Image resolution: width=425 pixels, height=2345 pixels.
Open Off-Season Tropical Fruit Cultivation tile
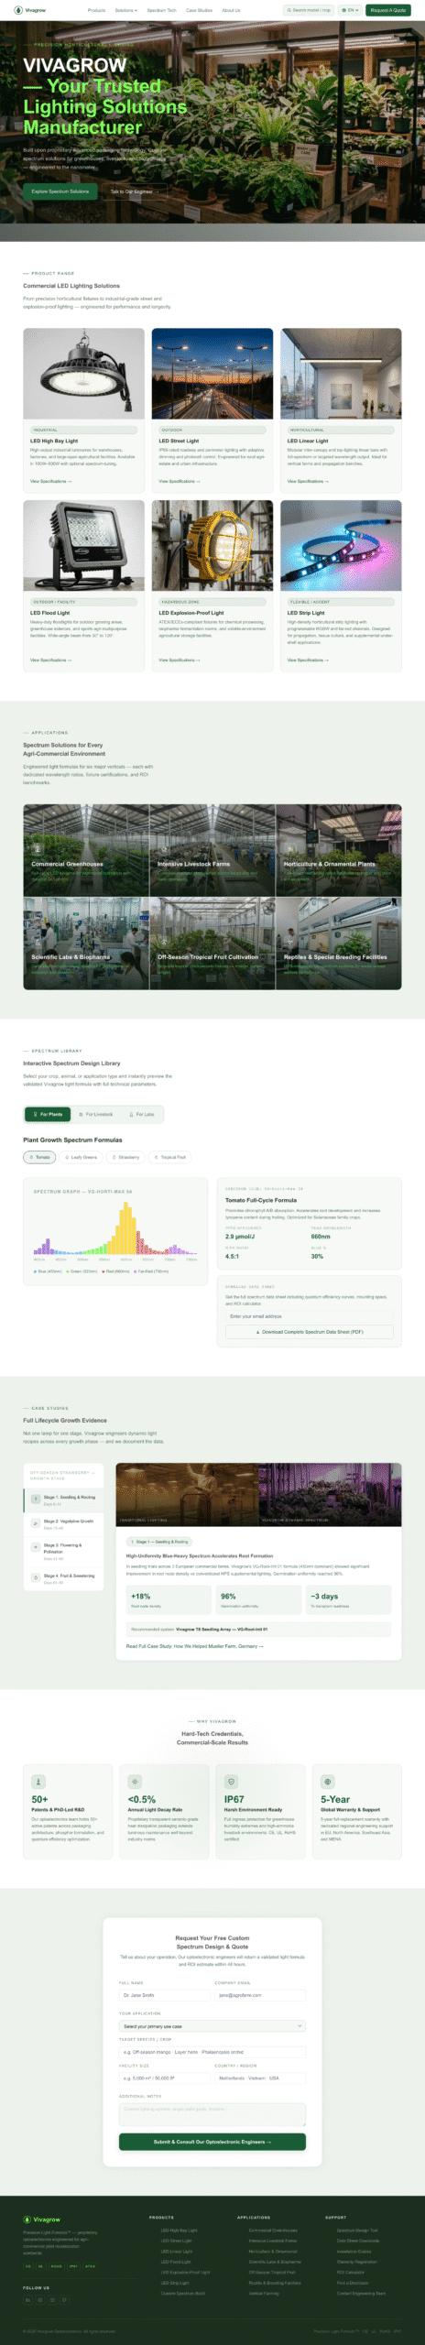pyautogui.click(x=212, y=943)
